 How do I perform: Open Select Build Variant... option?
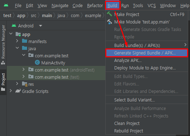[147, 100]
